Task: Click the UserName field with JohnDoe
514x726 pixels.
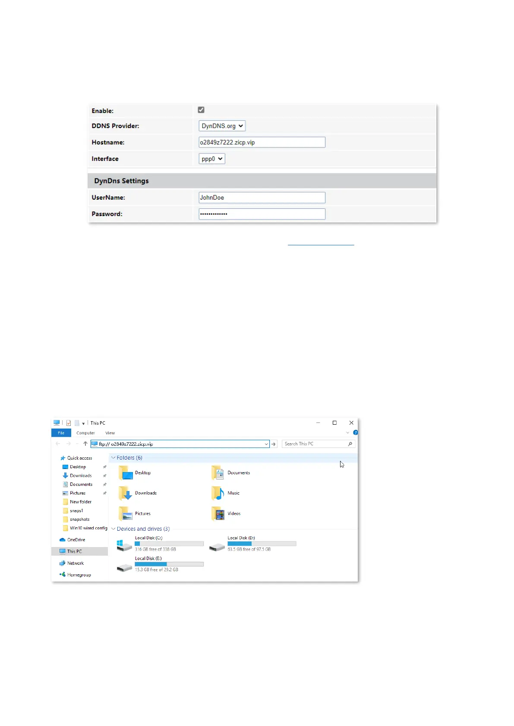Action: 262,197
